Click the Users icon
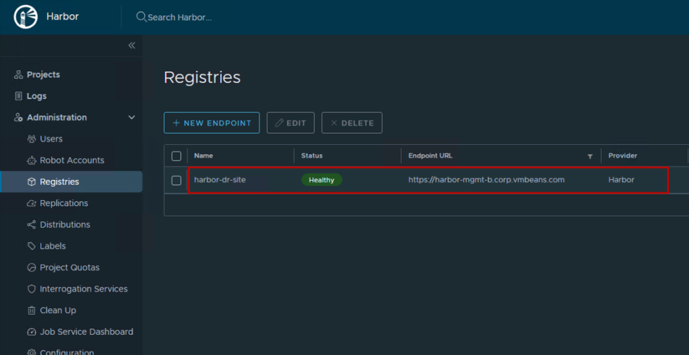 pos(32,139)
